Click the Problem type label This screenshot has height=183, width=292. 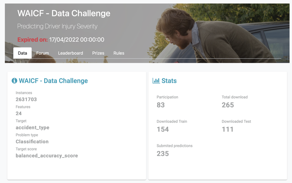pos(27,135)
